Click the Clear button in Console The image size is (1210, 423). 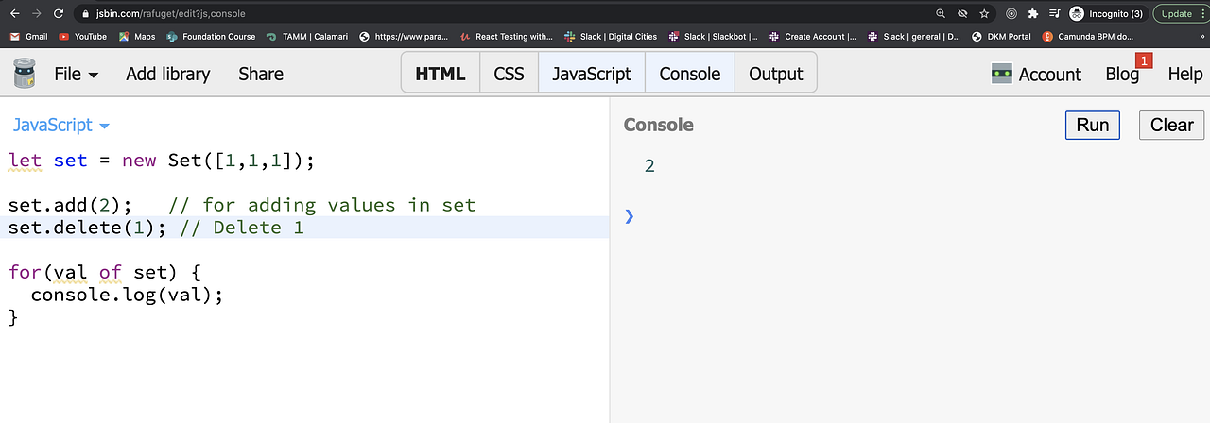click(1172, 125)
